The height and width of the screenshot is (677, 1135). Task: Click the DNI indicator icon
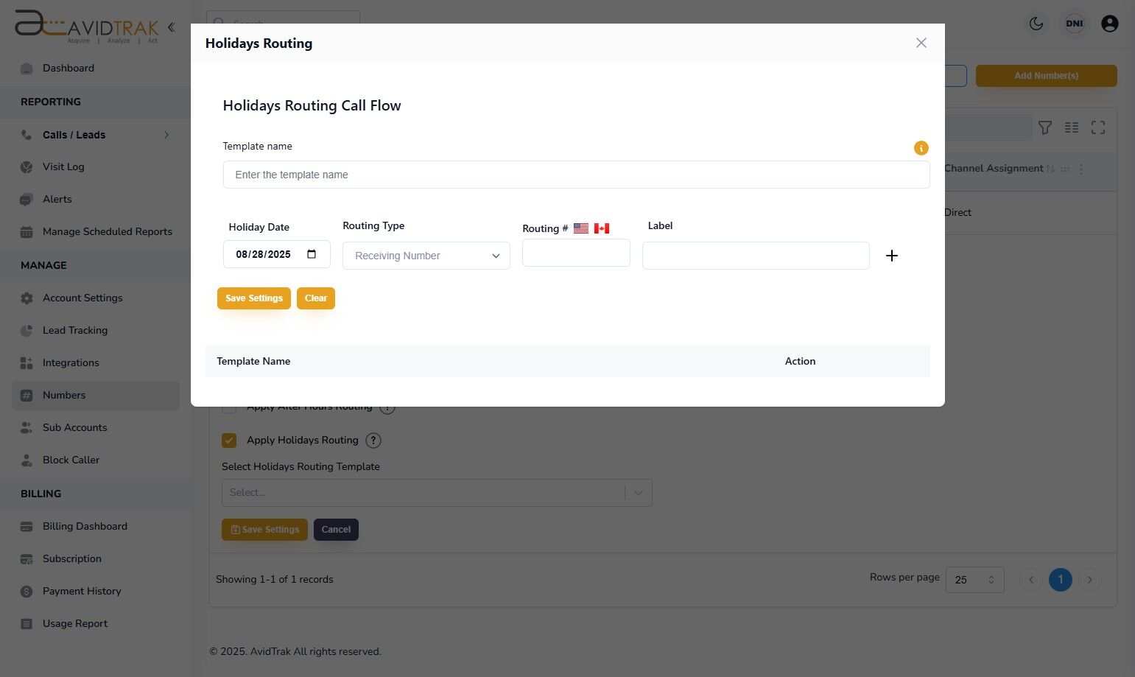coord(1075,23)
